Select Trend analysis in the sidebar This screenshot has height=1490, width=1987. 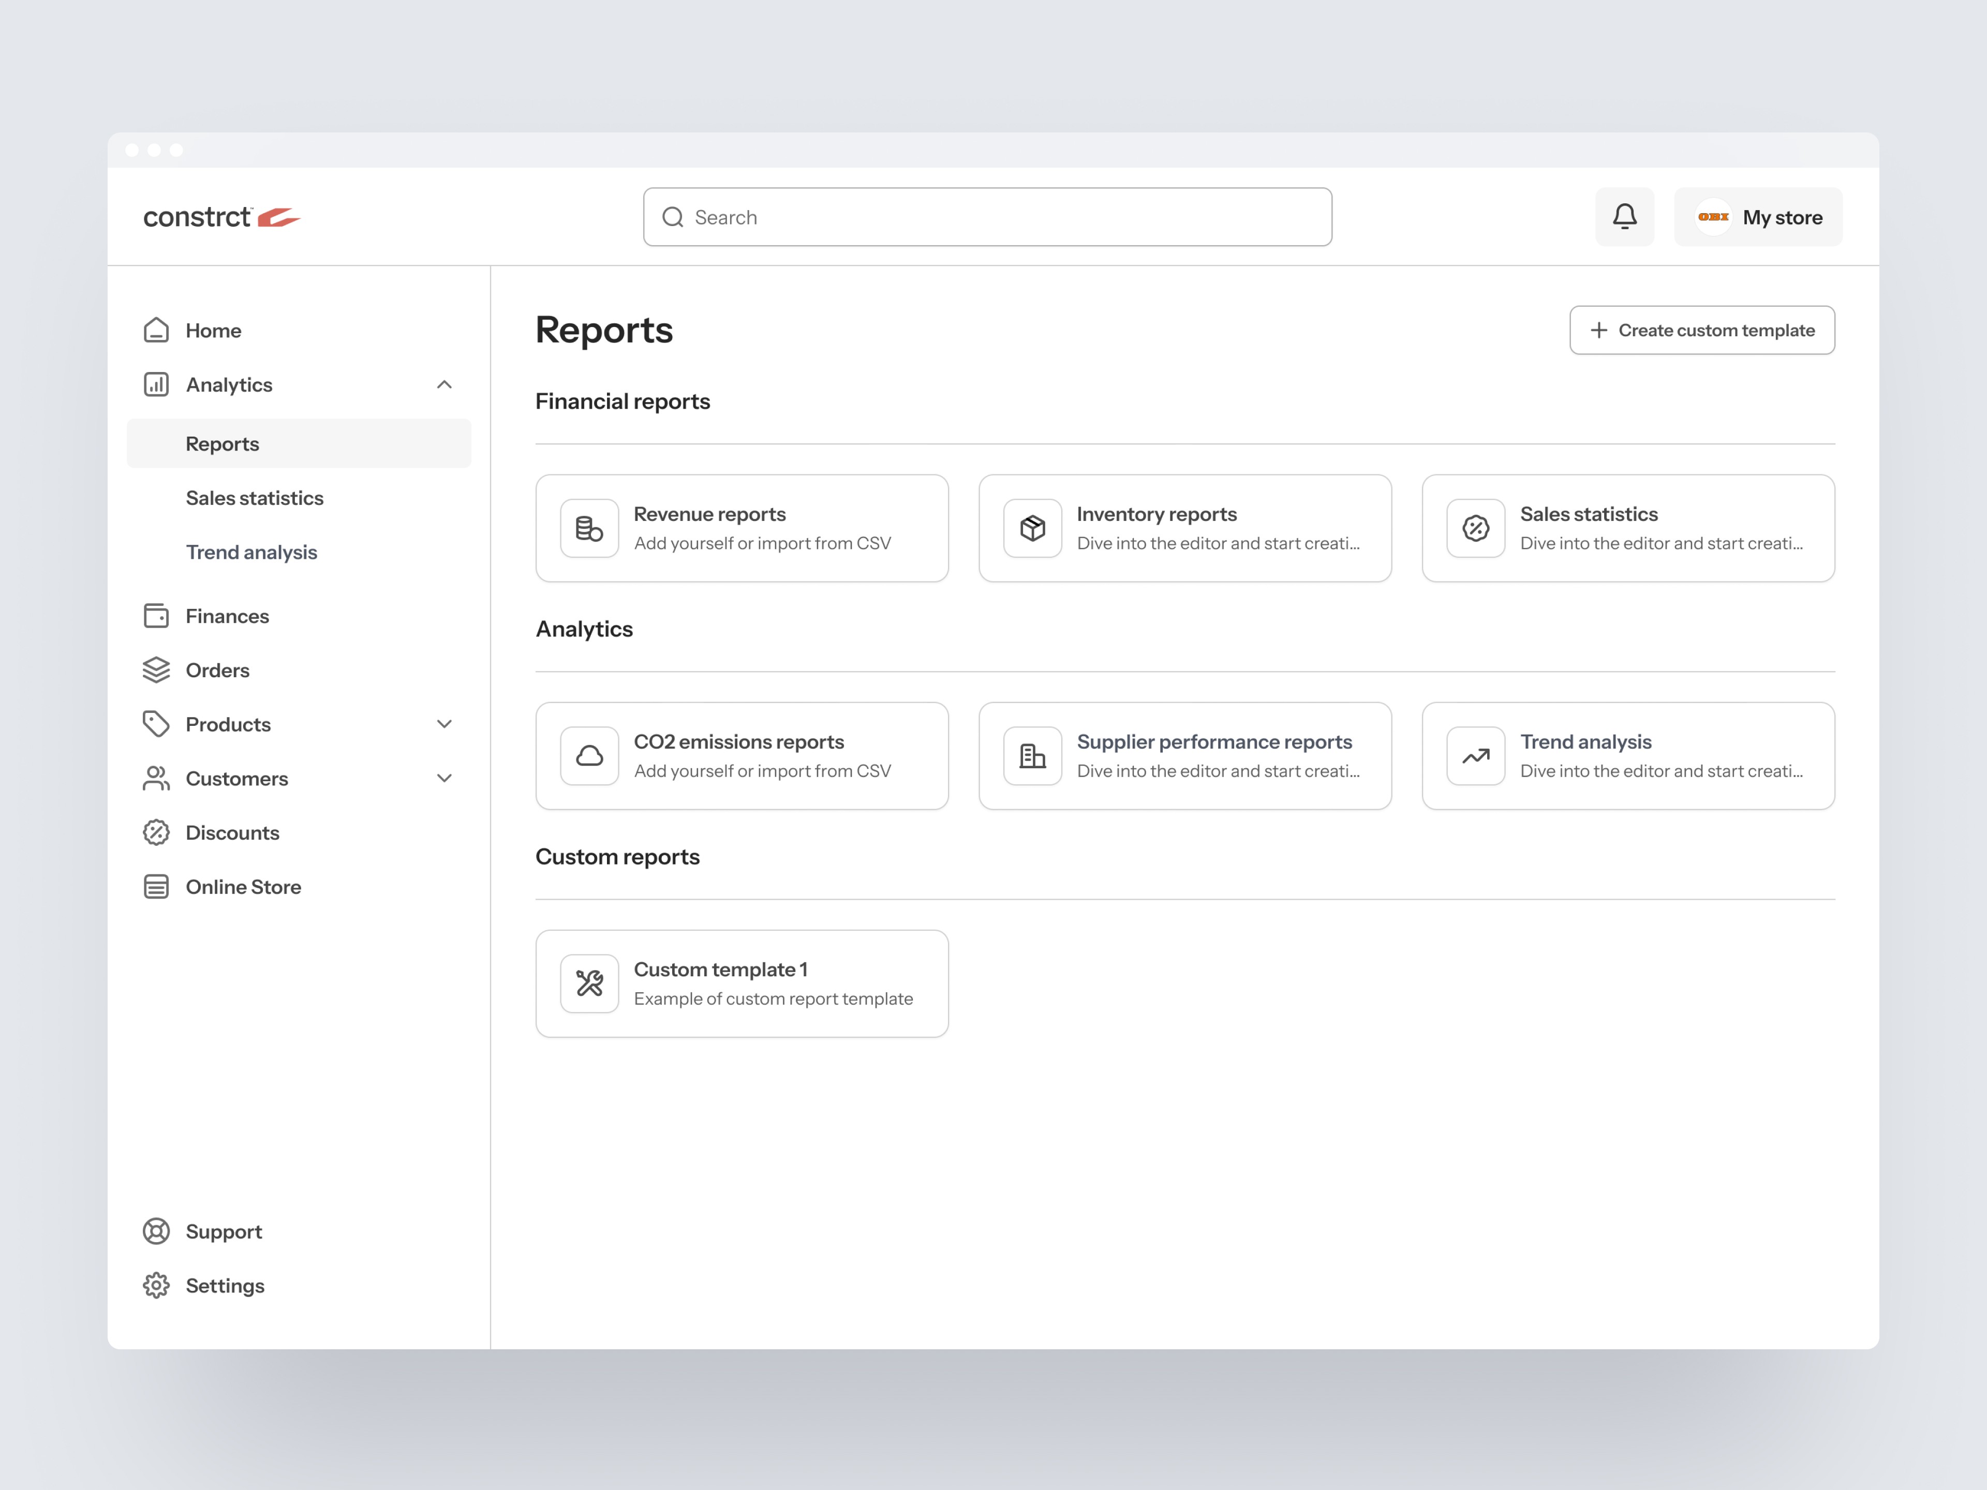pos(251,552)
